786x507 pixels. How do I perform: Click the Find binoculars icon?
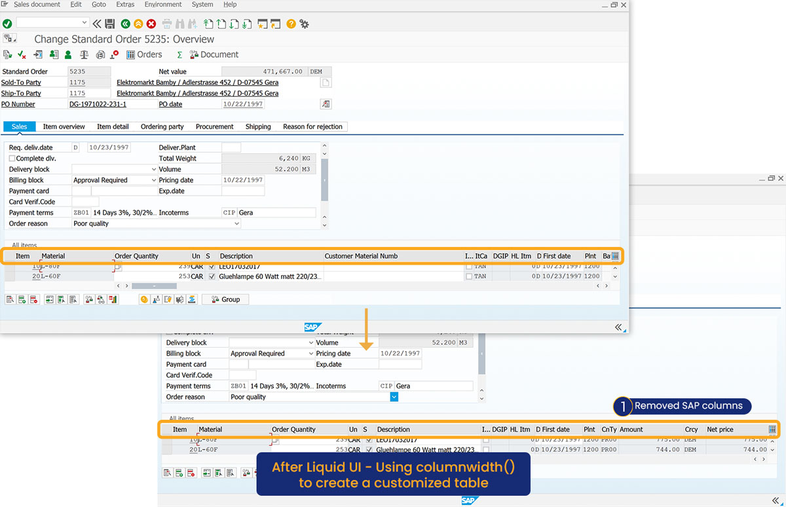pyautogui.click(x=180, y=24)
